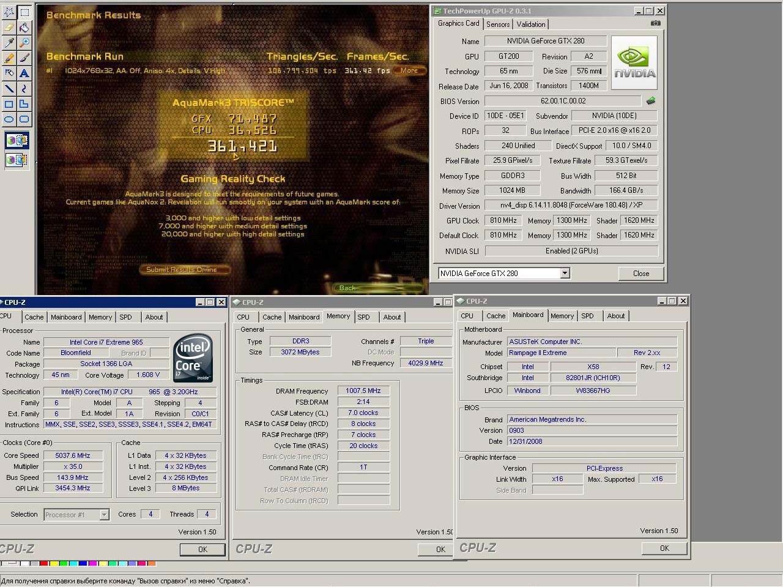Image resolution: width=783 pixels, height=587 pixels.
Task: Select the Curve tool in Paint
Action: click(24, 88)
